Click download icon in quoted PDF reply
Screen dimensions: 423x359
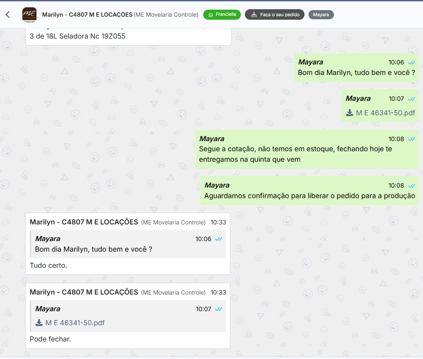pyautogui.click(x=39, y=323)
